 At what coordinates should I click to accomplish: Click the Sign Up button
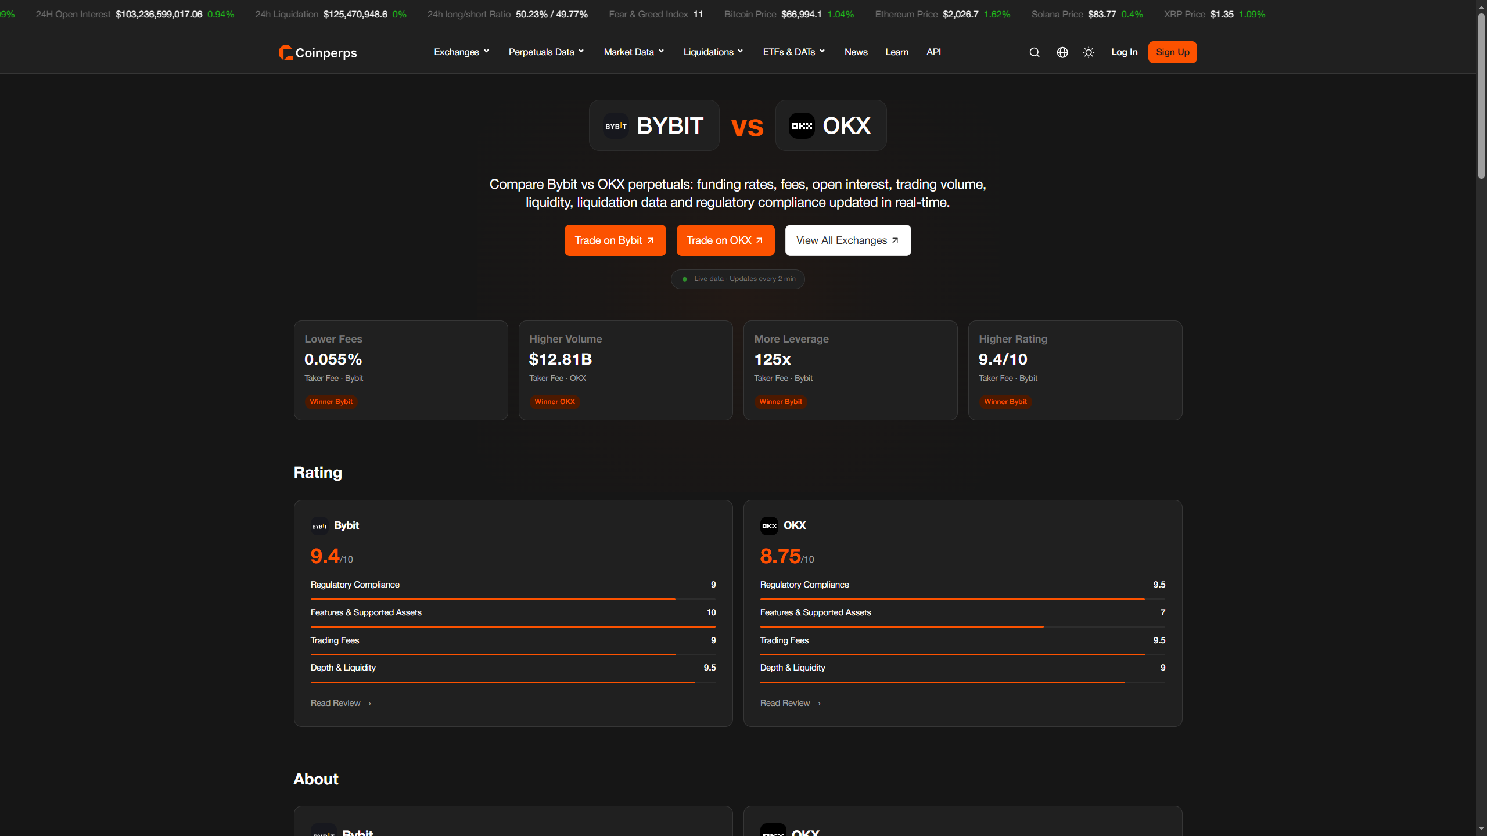point(1173,52)
